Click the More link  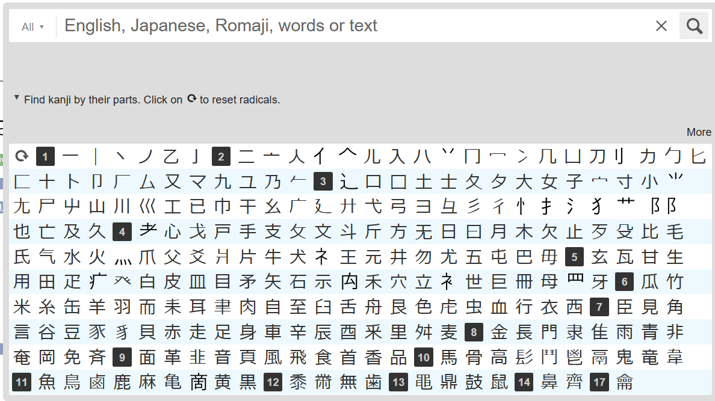point(699,132)
